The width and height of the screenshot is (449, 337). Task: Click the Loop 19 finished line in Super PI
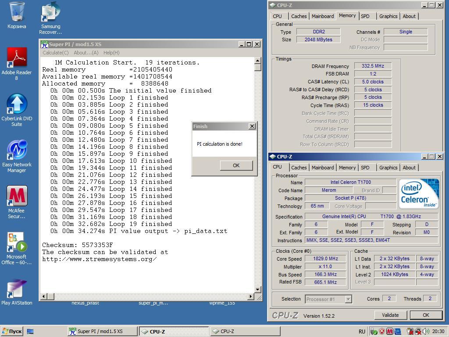(x=111, y=224)
